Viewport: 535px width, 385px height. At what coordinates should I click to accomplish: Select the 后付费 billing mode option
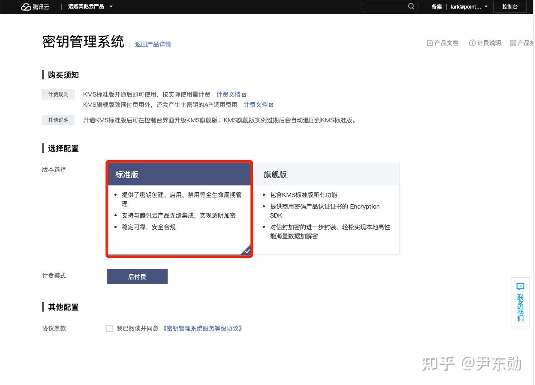[137, 276]
